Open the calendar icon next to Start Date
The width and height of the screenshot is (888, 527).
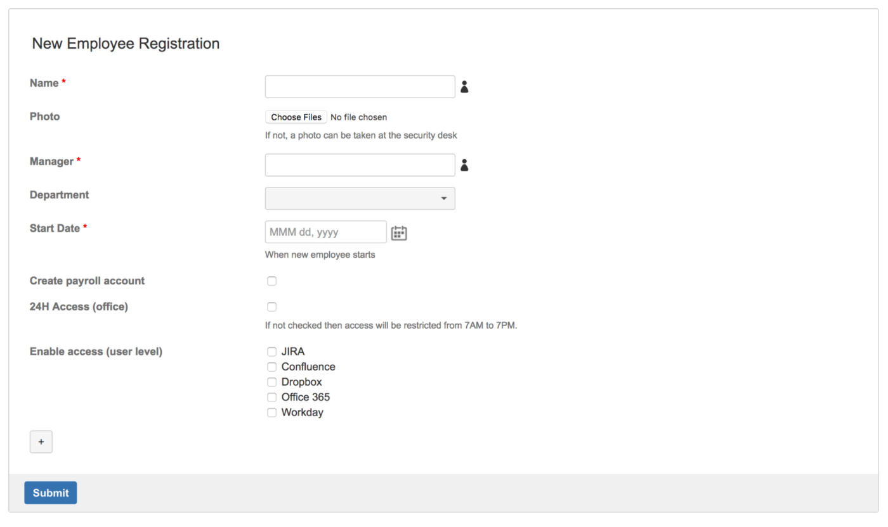(x=399, y=232)
